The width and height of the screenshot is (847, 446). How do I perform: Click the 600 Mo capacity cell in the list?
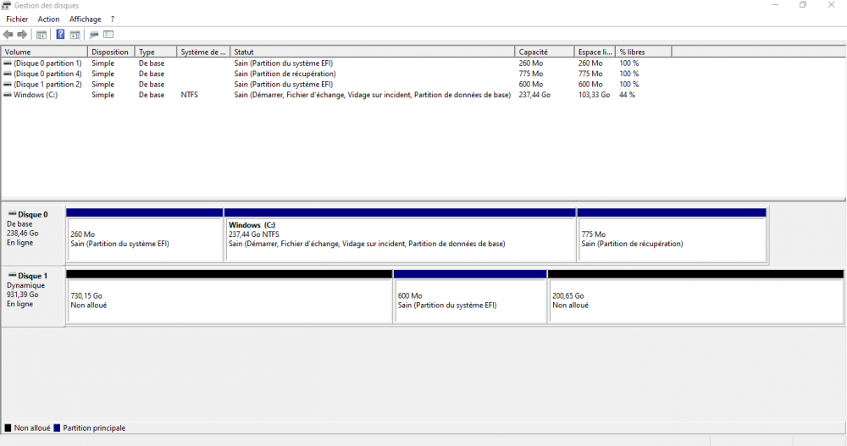(x=530, y=85)
